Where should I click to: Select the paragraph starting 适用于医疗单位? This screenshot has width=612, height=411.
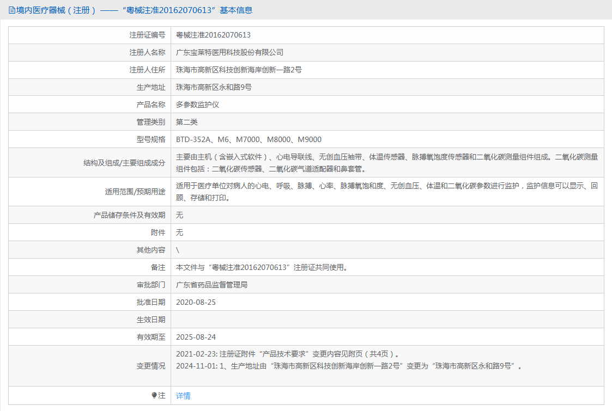tap(387, 192)
